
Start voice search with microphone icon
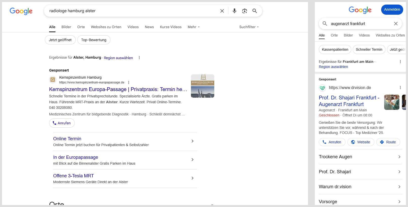[235, 11]
